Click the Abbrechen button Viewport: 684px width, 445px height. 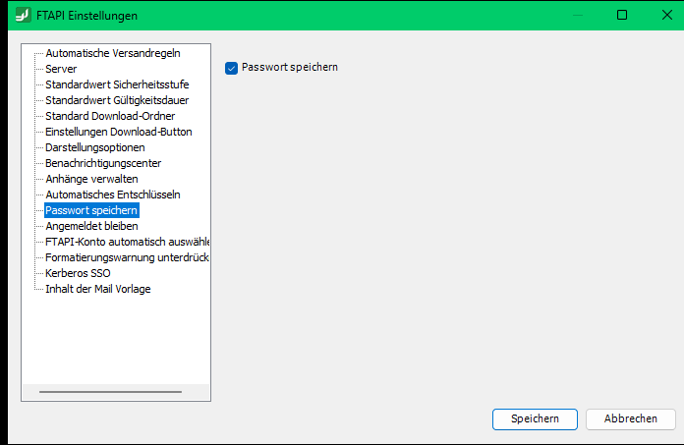[630, 418]
